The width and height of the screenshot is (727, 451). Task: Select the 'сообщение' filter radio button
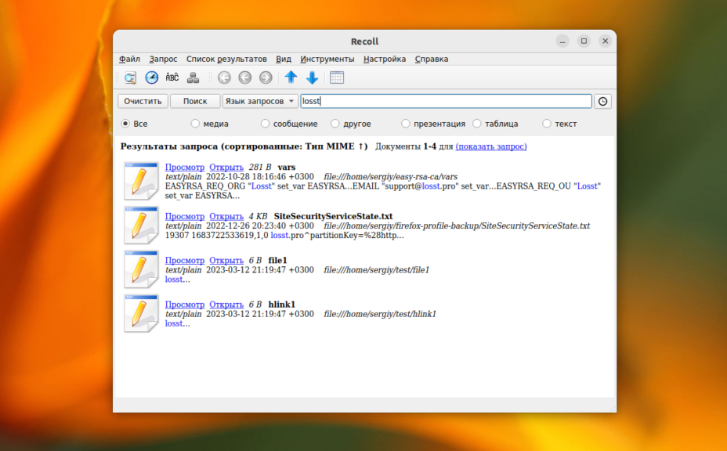[x=266, y=124]
